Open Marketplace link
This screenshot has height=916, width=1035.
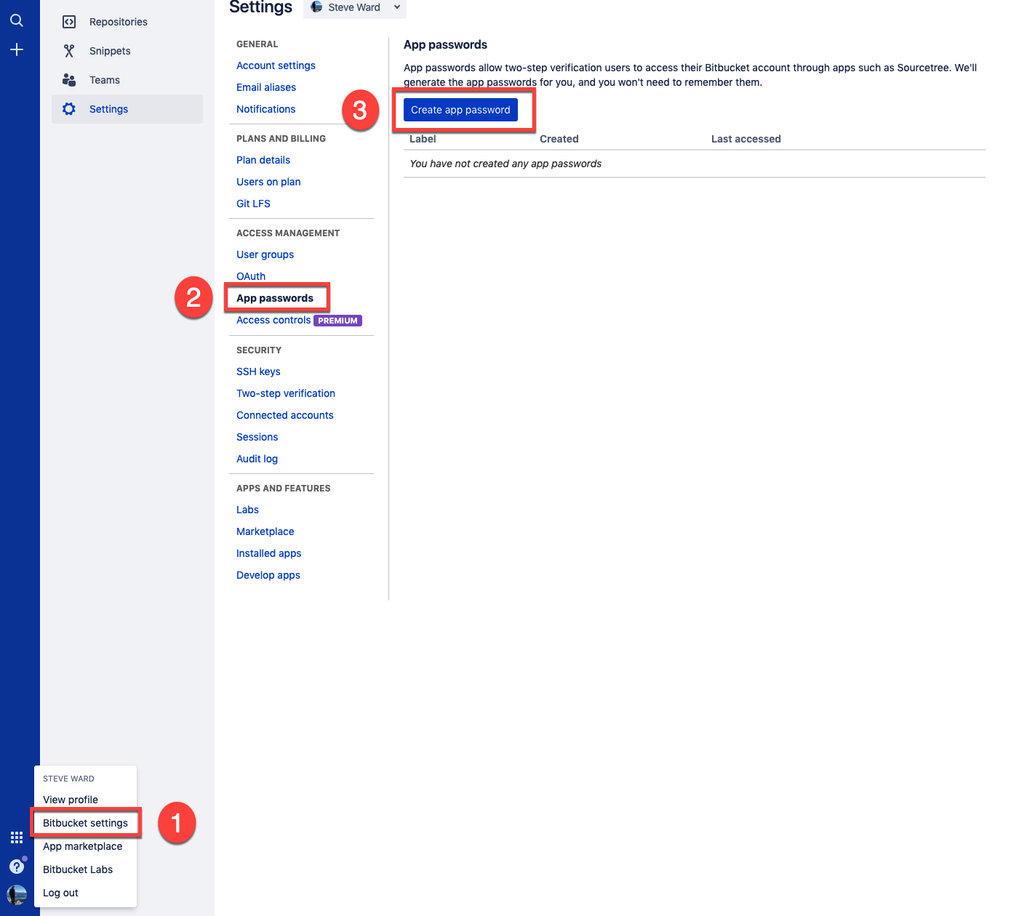click(265, 531)
